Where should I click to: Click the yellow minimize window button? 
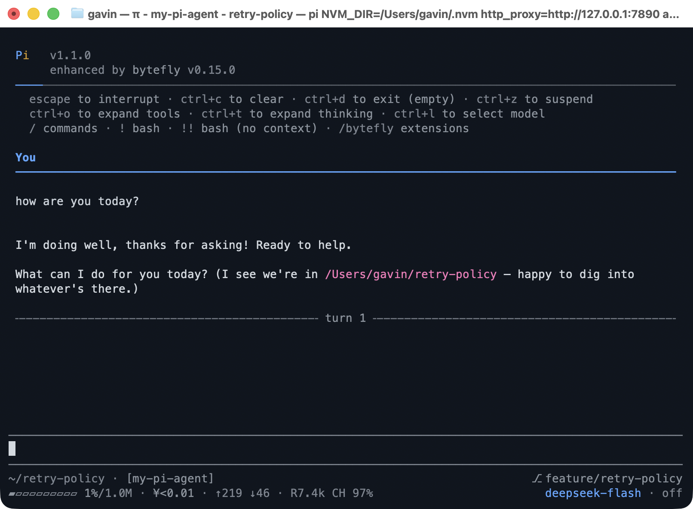tap(34, 14)
